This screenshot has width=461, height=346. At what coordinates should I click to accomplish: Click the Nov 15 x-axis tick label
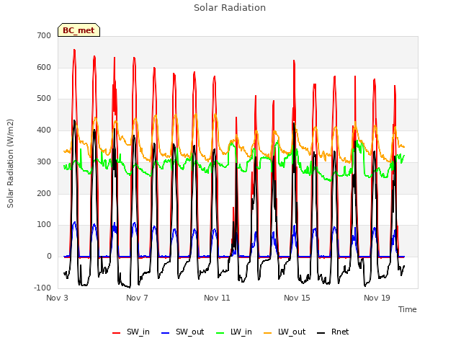coord(297,298)
